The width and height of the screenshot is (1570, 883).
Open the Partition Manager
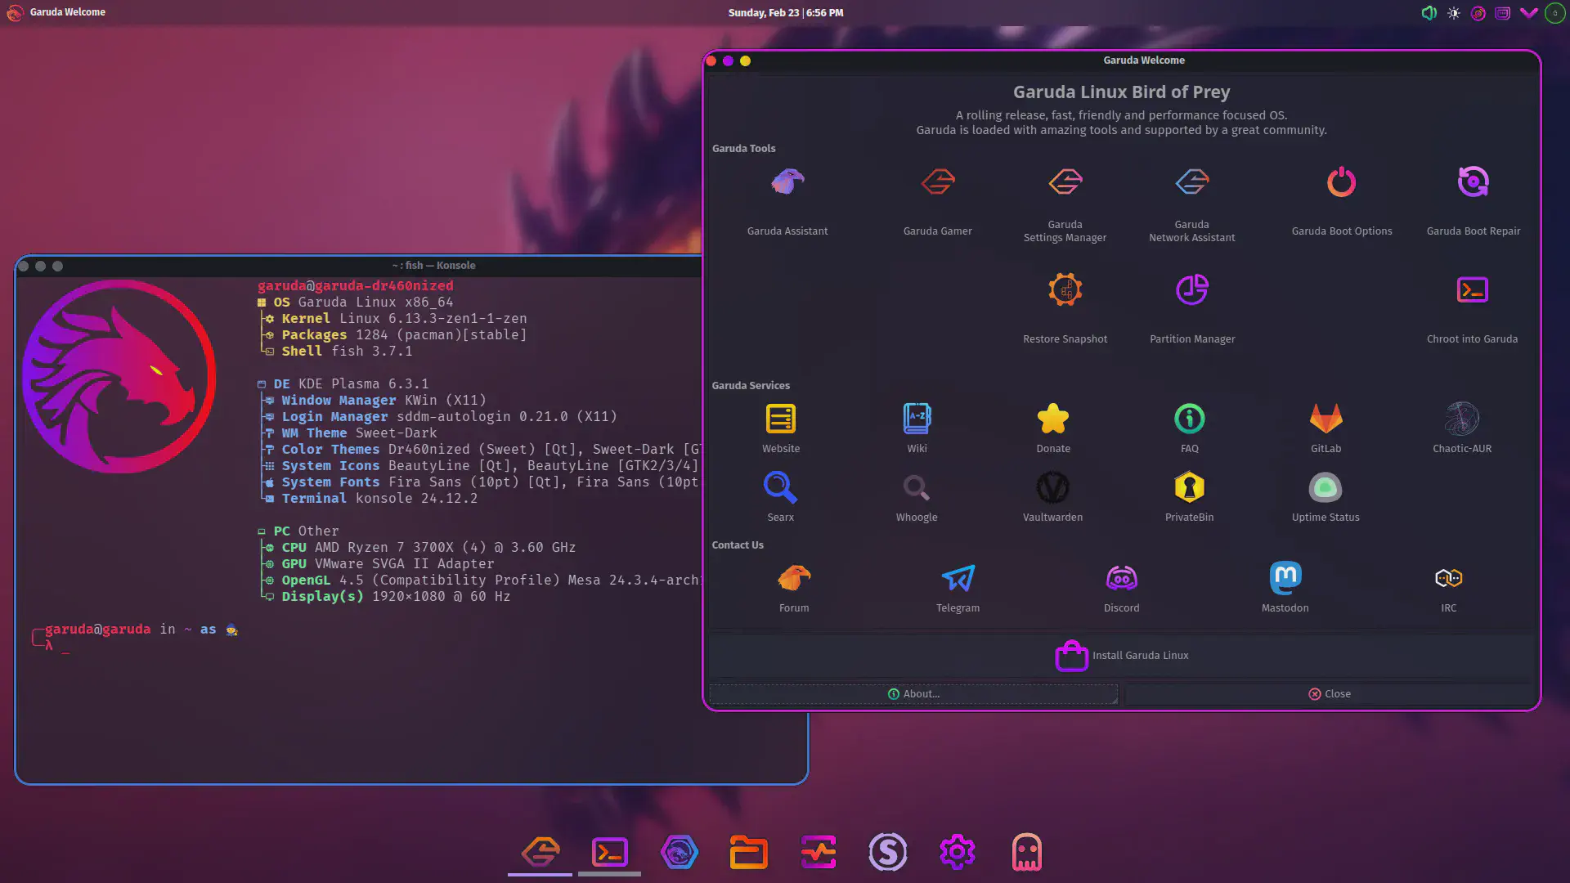pyautogui.click(x=1191, y=303)
